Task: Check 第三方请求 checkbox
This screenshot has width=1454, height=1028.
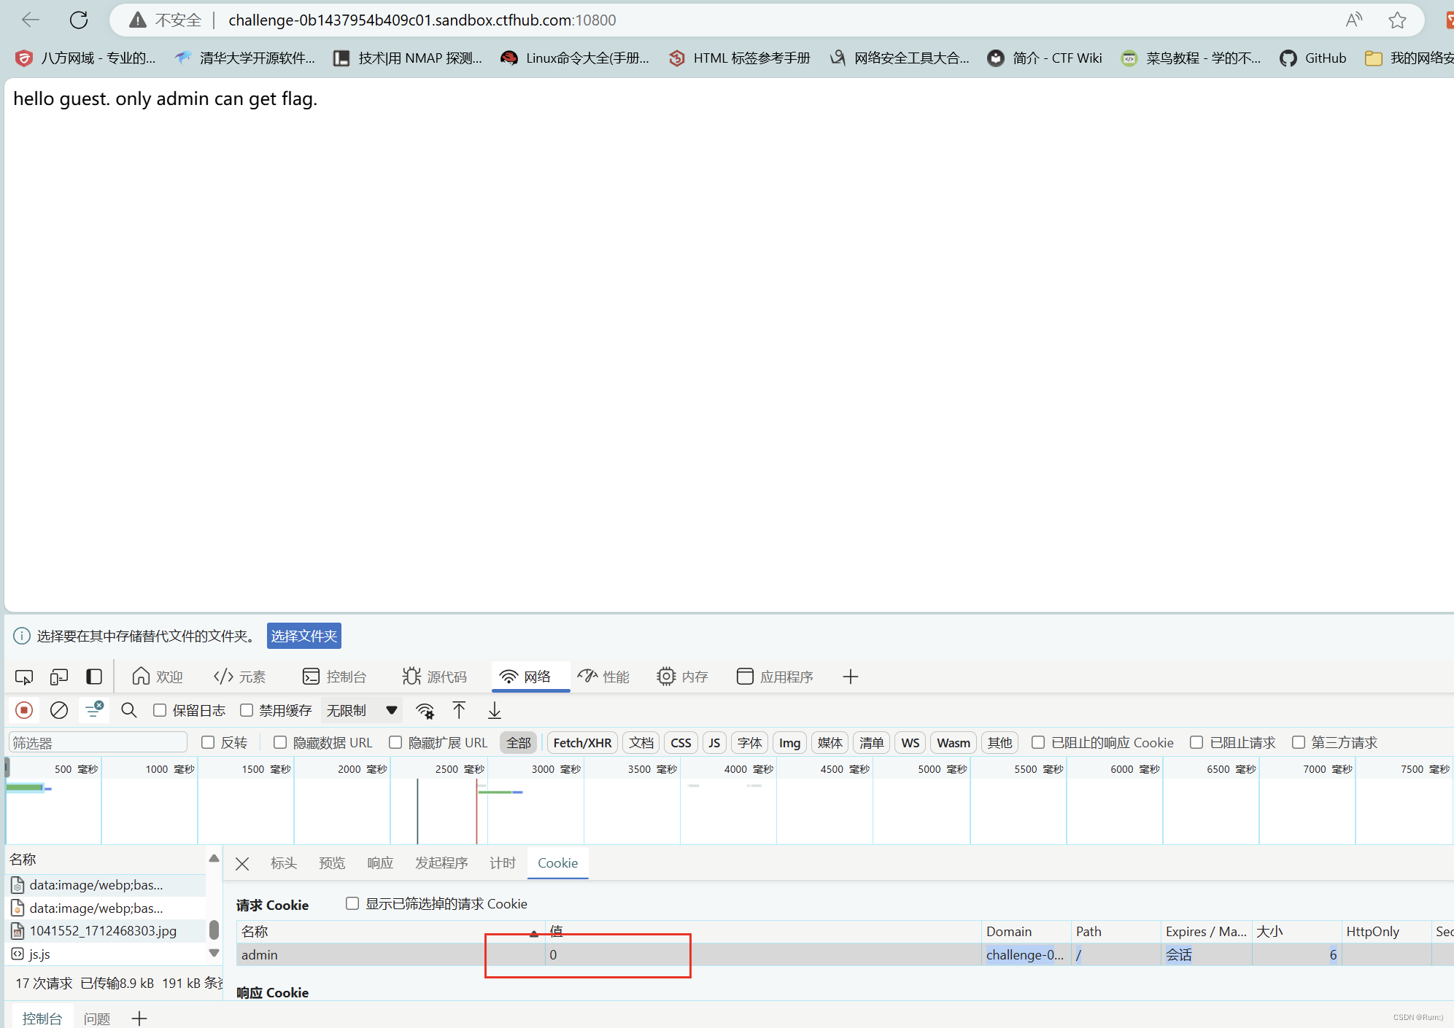Action: pos(1299,742)
